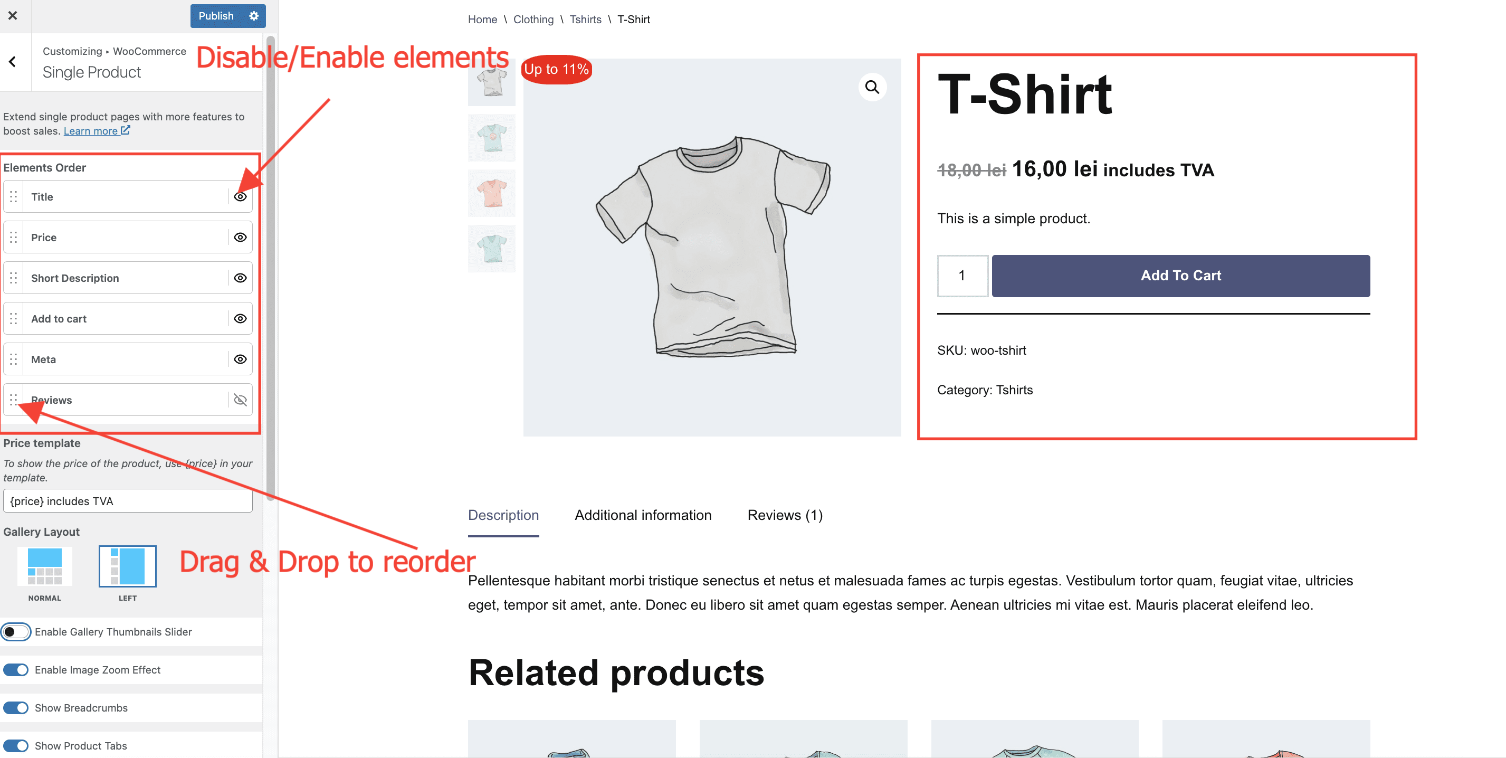Close the customizer with the X icon
1506x758 pixels.
13,16
